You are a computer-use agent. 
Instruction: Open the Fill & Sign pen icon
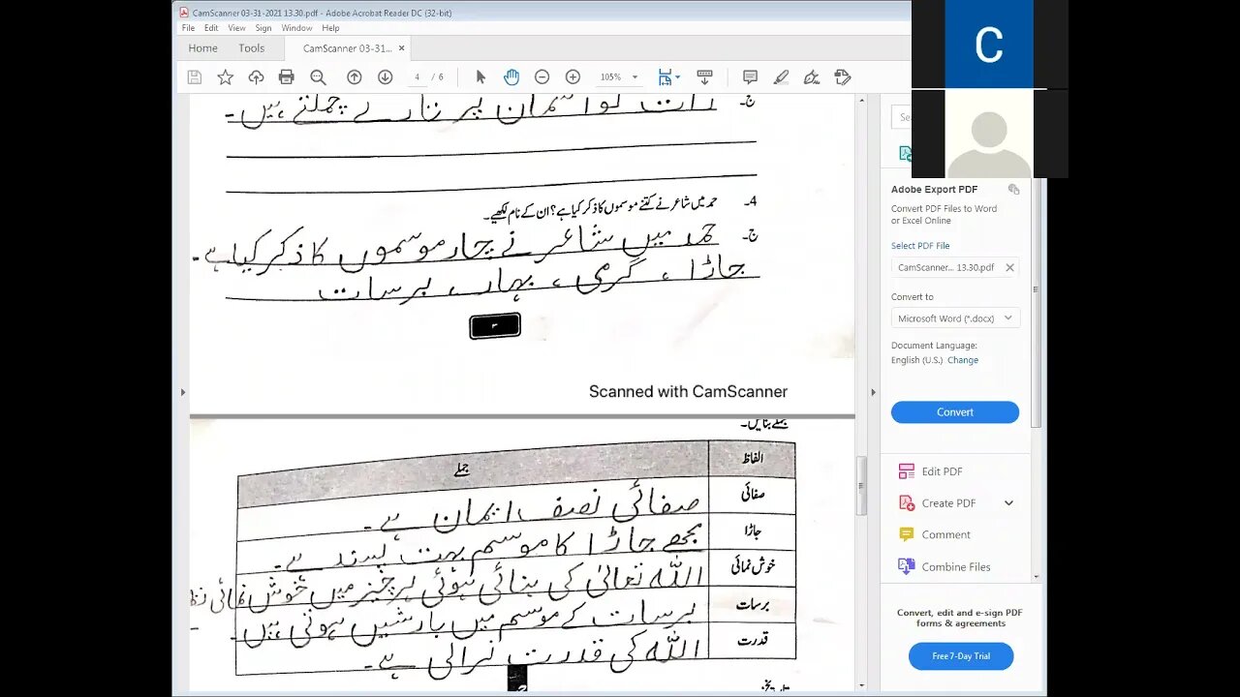click(812, 77)
